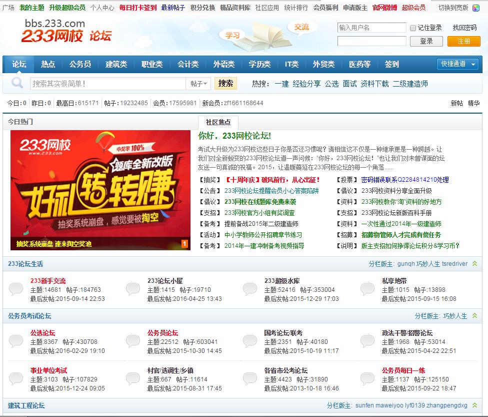Click the 学习 bubble in header banner
This screenshot has width=488, height=417.
point(232,35)
